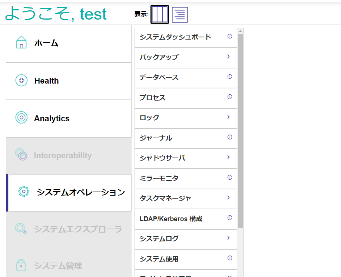Click the submenu vertical scrollbar thumb
Viewport: 341px width, 277px height.
pos(240,129)
